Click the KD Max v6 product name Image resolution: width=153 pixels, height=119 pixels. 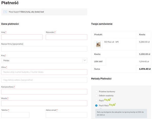click(x=109, y=42)
